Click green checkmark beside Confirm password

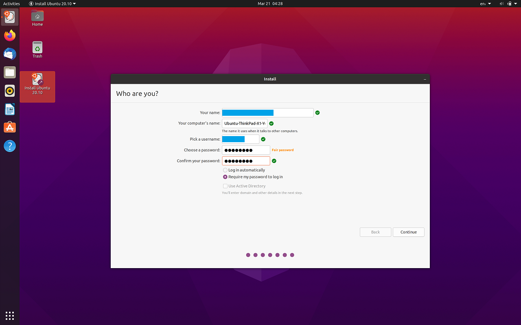click(x=274, y=161)
